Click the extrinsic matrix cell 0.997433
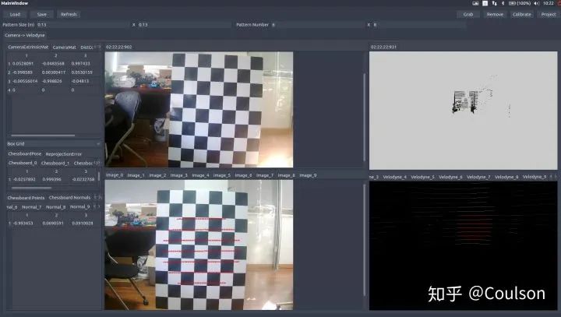Image resolution: width=561 pixels, height=317 pixels. point(81,63)
